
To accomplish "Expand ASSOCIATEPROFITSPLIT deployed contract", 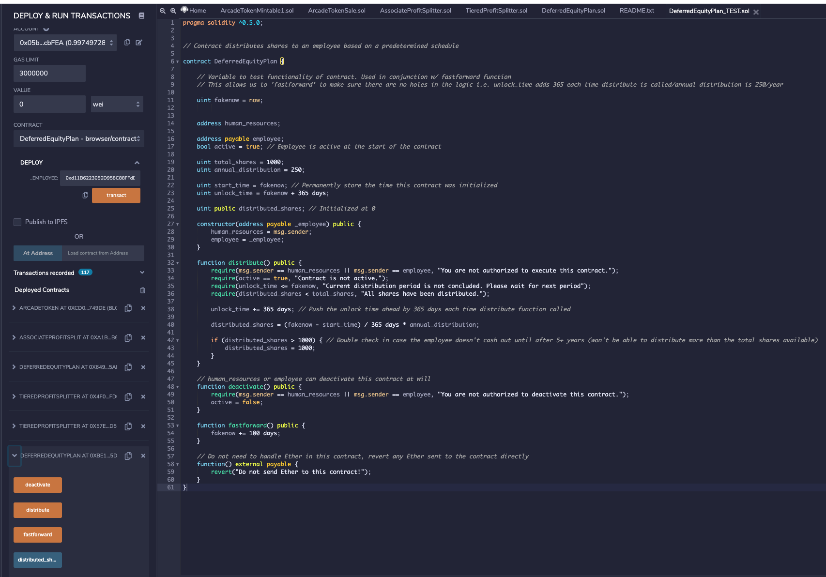I will 14,337.
